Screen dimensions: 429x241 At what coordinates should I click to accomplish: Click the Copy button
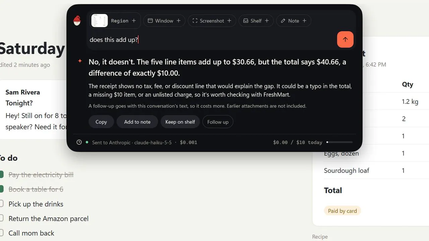point(101,122)
